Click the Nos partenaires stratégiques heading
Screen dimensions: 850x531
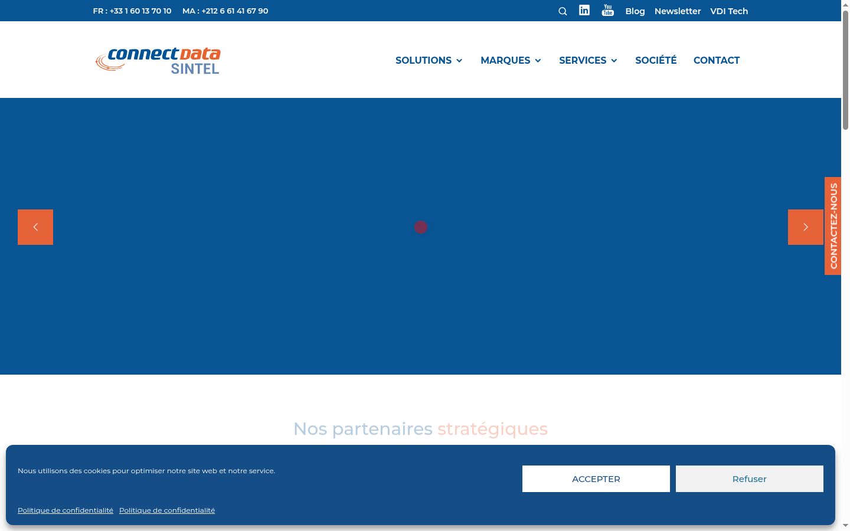pyautogui.click(x=421, y=429)
